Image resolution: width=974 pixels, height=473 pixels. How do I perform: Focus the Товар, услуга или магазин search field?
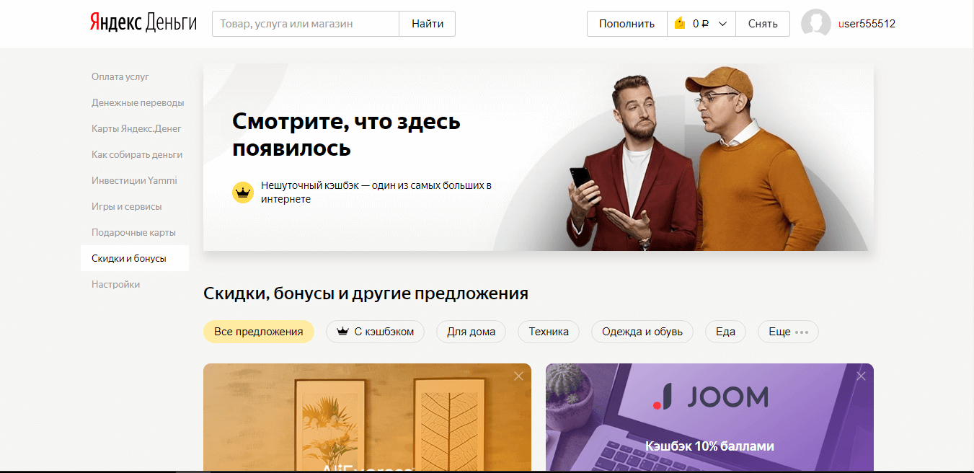tap(306, 24)
